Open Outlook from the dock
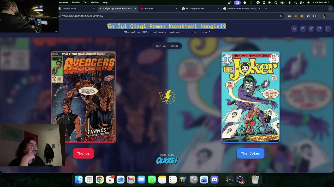The image size is (334, 187). (121, 179)
